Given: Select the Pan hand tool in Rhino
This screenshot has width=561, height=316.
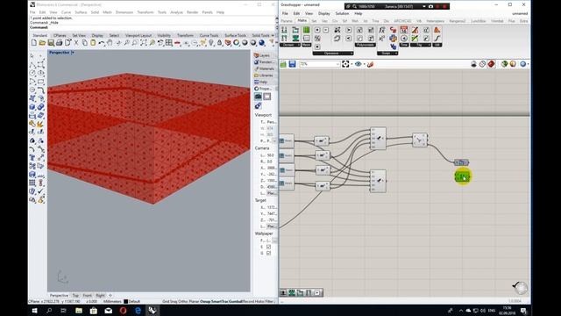Looking at the screenshot, I should [110, 43].
